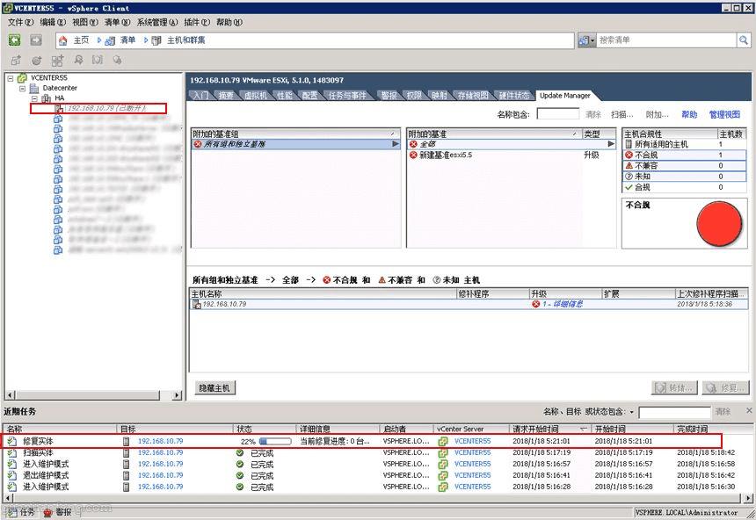Click the green navigate back arrow
This screenshot has width=756, height=520.
click(x=14, y=40)
